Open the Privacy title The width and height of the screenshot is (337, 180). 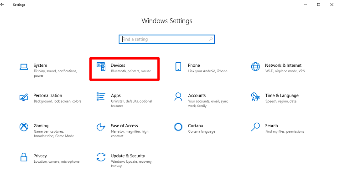[40, 156]
